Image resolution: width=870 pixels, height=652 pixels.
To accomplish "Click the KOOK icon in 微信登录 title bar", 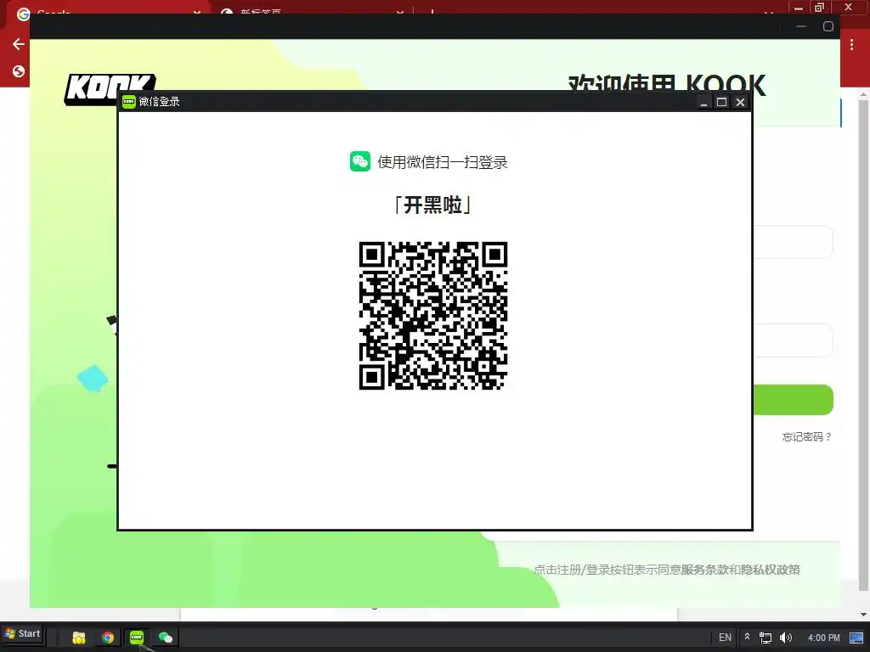I will coord(129,102).
